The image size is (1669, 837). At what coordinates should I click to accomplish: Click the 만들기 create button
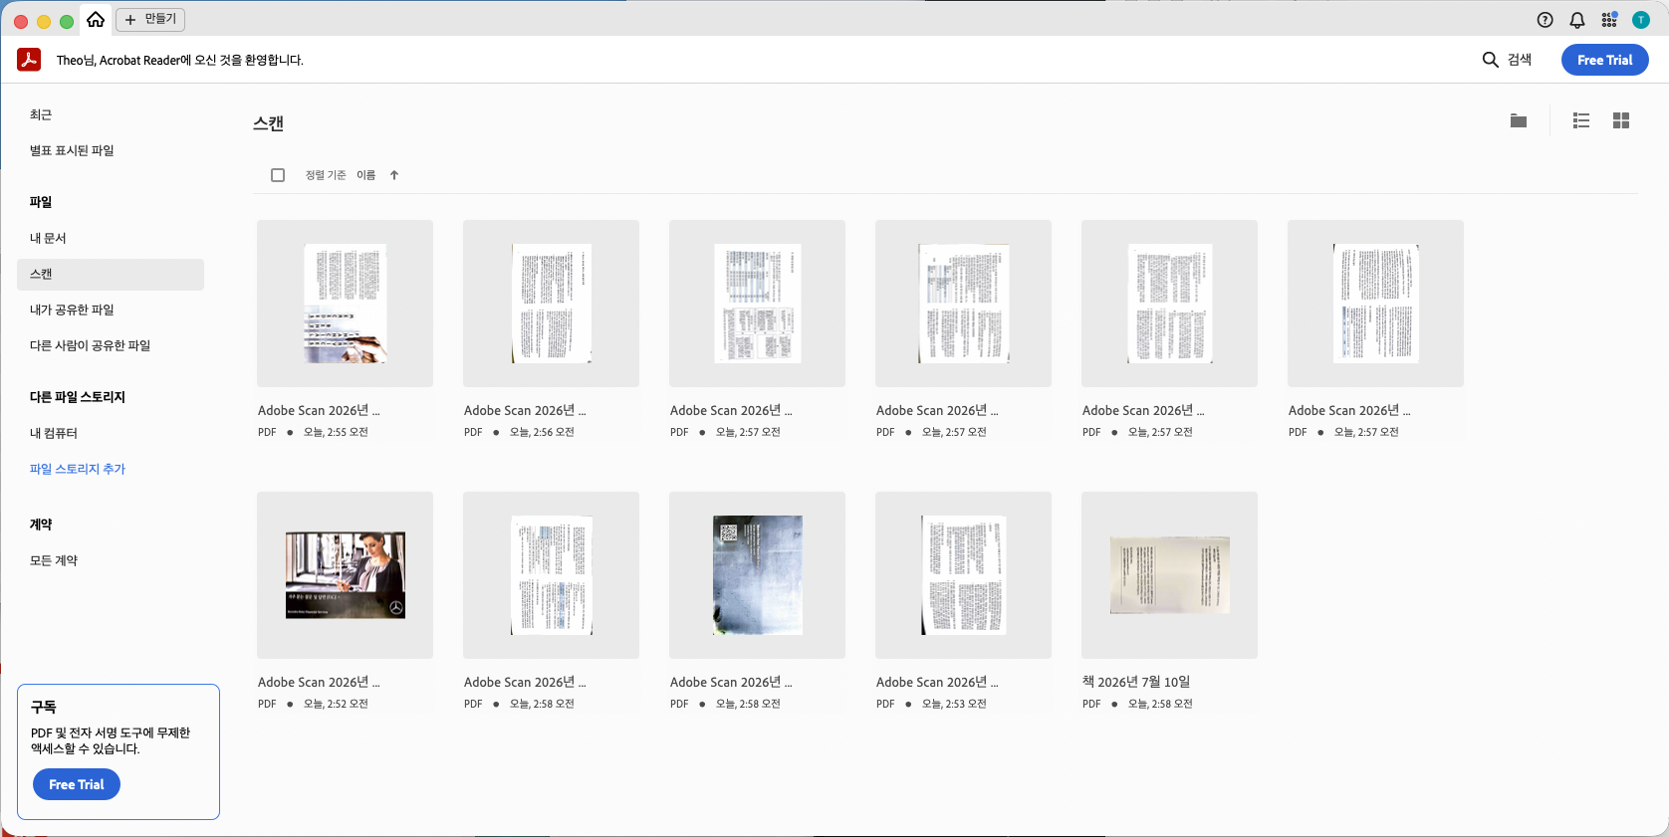150,19
